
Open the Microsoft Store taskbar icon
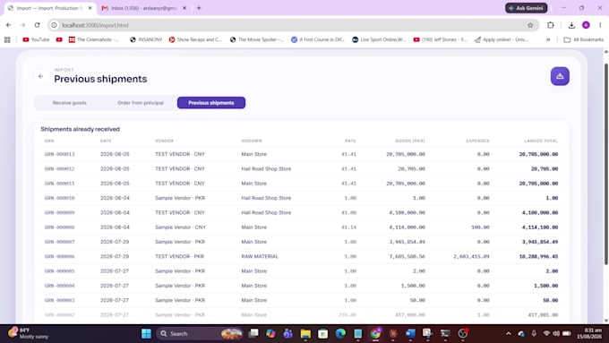click(x=322, y=334)
